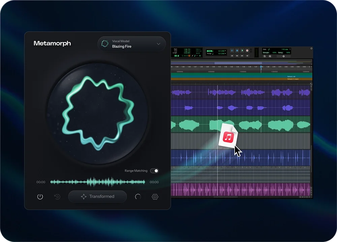Image resolution: width=337 pixels, height=242 pixels.
Task: Open the Grid value dropdown arrow
Action: click(225, 51)
